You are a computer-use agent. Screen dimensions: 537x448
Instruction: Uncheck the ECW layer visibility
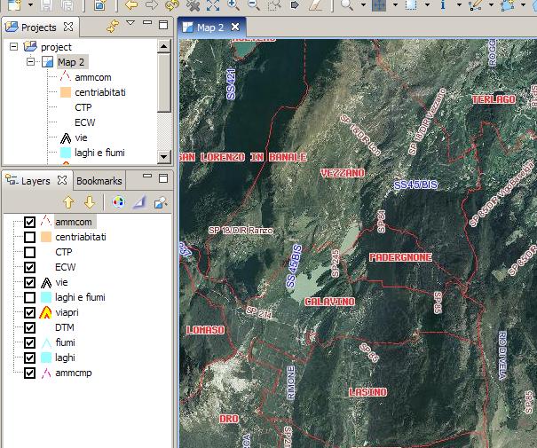pyautogui.click(x=29, y=267)
